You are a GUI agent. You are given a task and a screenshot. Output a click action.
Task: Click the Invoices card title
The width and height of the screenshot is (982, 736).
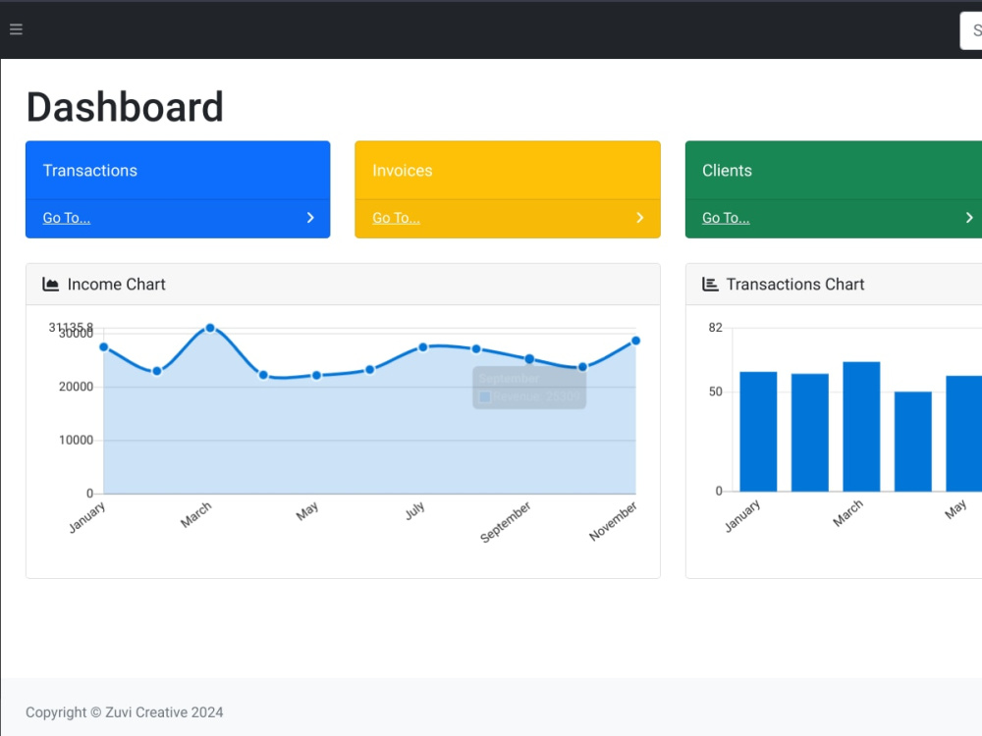402,170
